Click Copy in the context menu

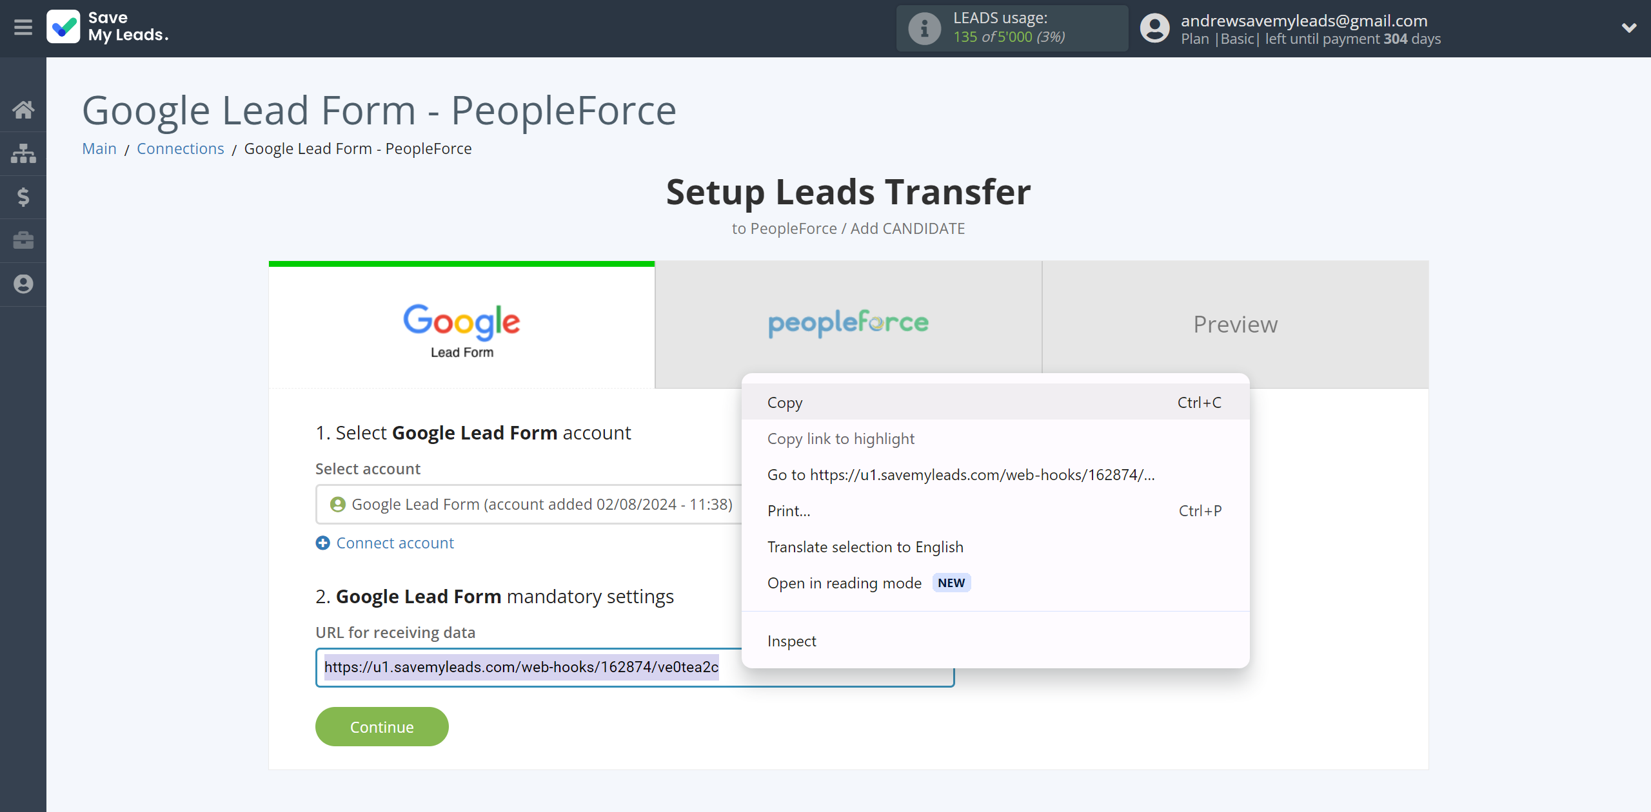(784, 401)
